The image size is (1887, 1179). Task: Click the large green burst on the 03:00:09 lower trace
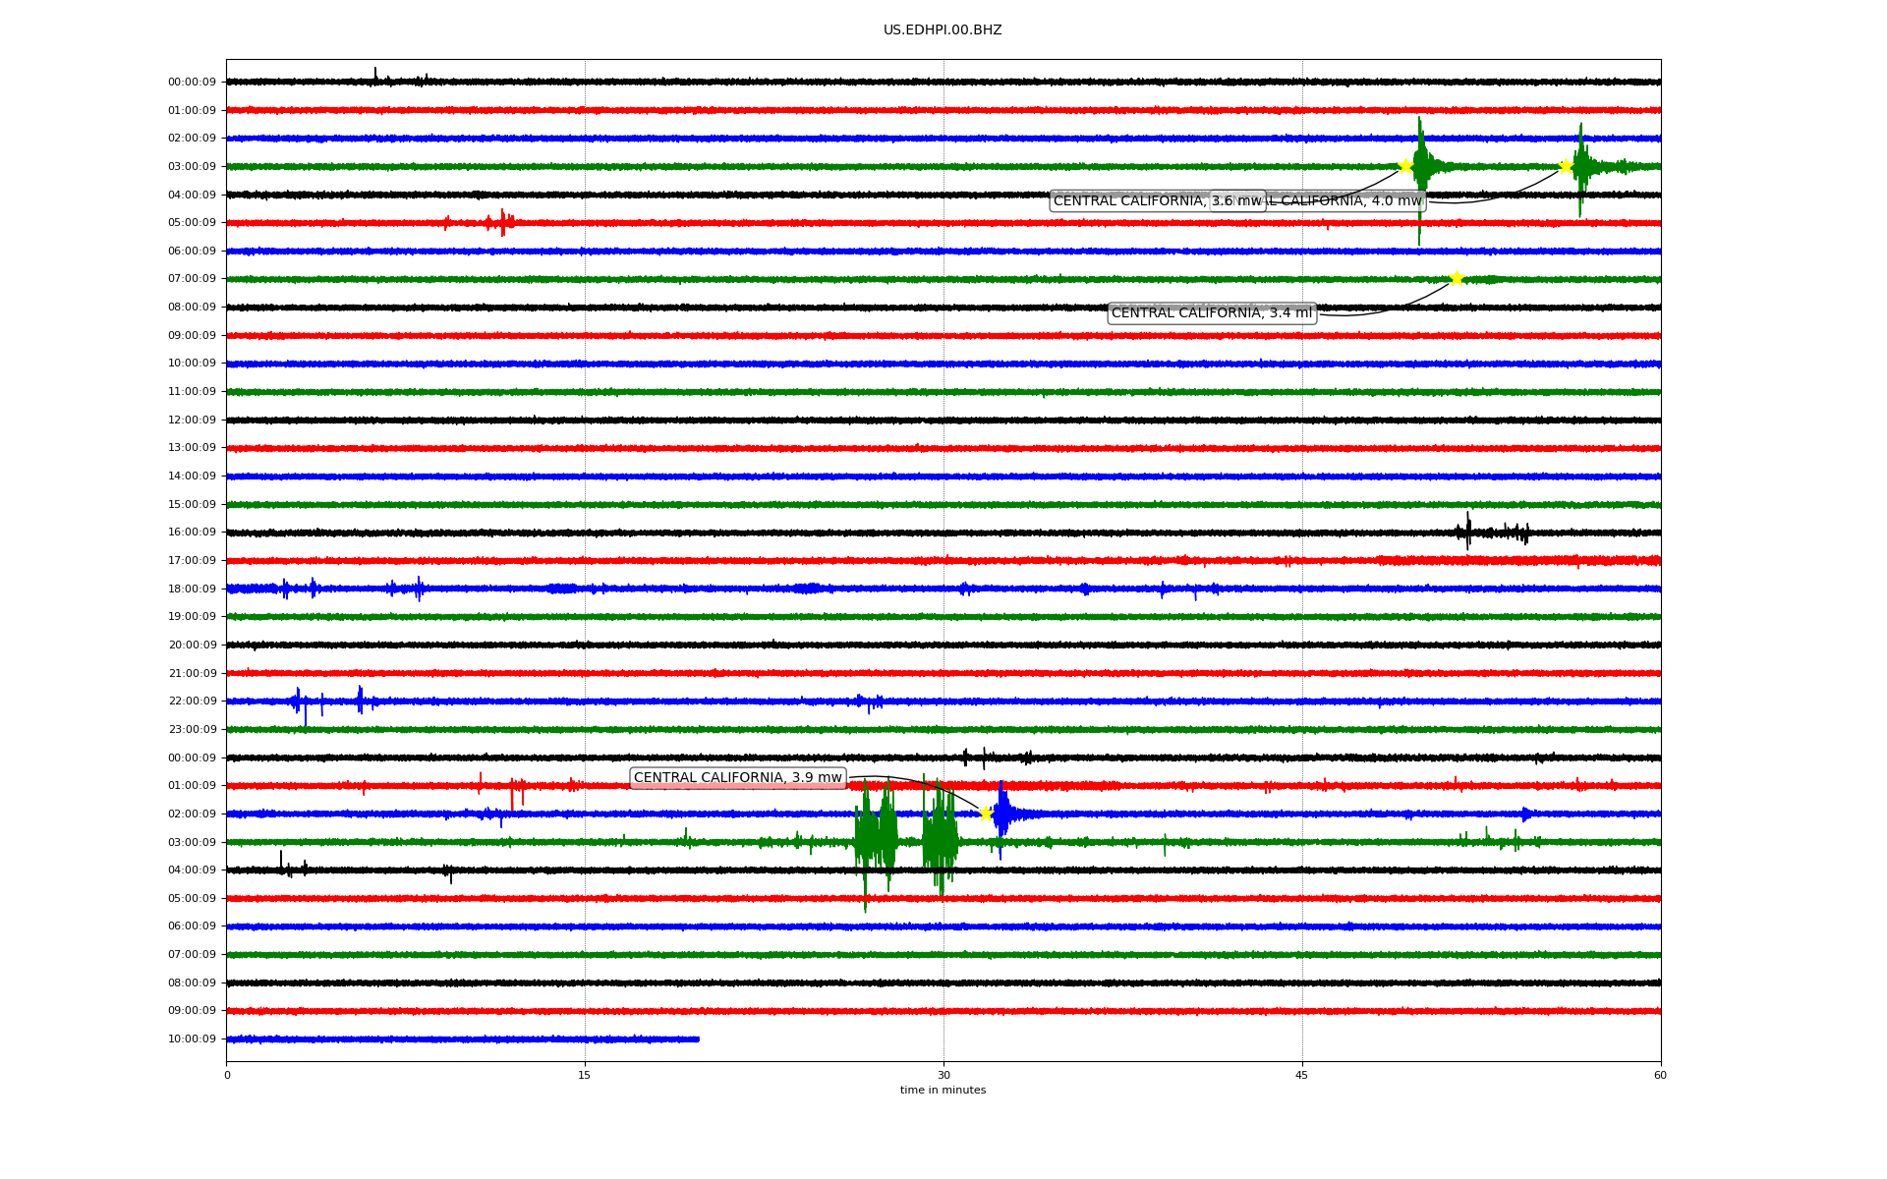[875, 840]
